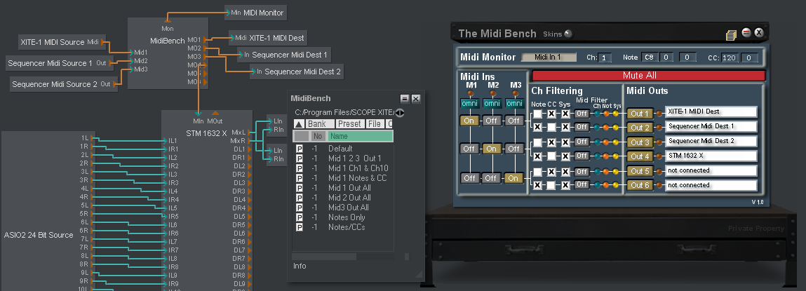This screenshot has width=806, height=291.
Task: Click the Mid1 input port on MidiBench module
Action: point(130,53)
